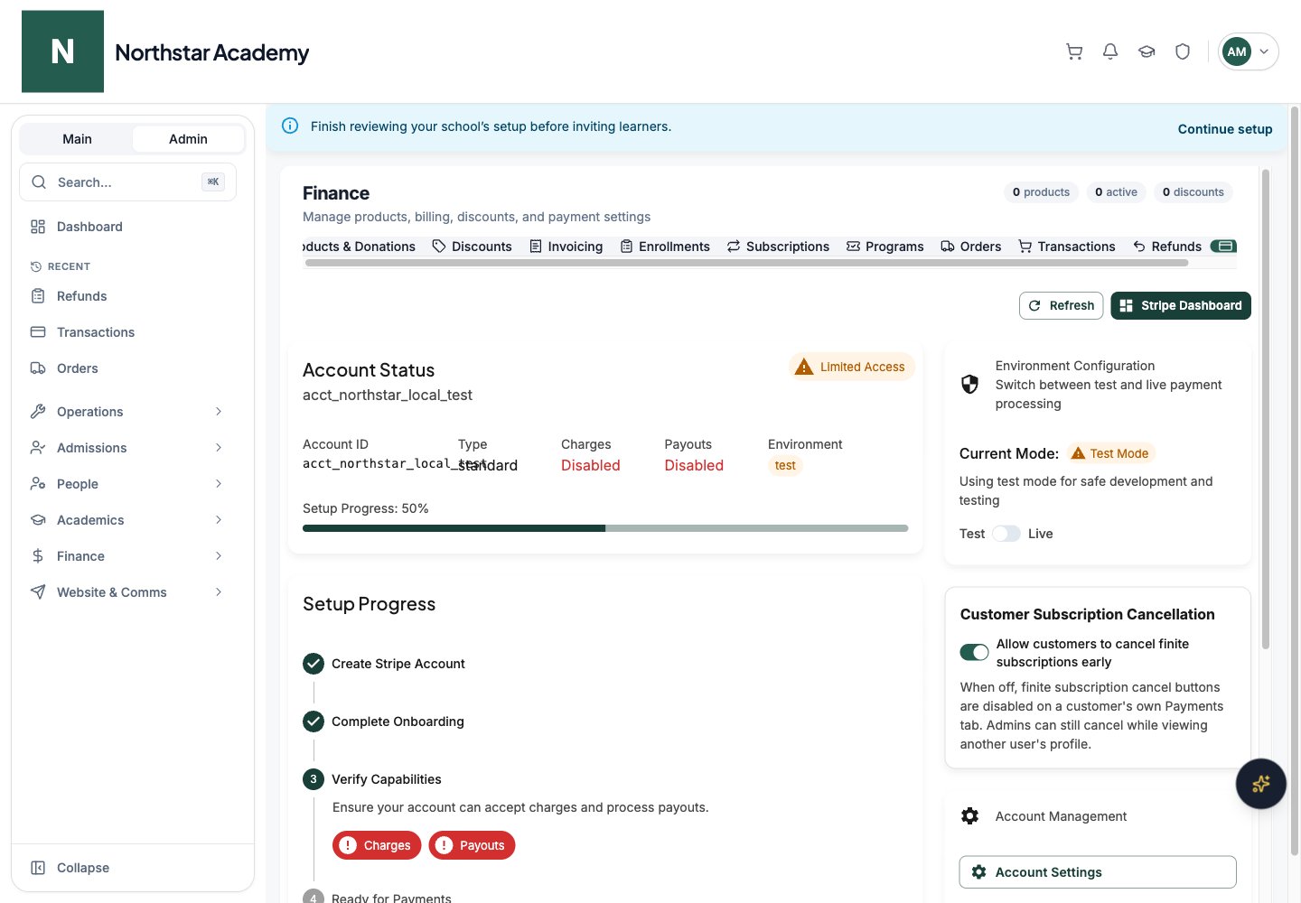The width and height of the screenshot is (1301, 903).
Task: Switch sidebar to Main view
Action: coord(77,139)
